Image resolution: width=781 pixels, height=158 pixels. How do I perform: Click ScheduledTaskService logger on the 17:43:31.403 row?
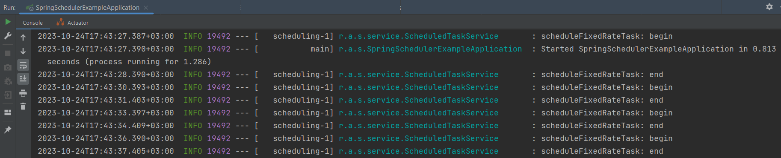click(x=419, y=100)
